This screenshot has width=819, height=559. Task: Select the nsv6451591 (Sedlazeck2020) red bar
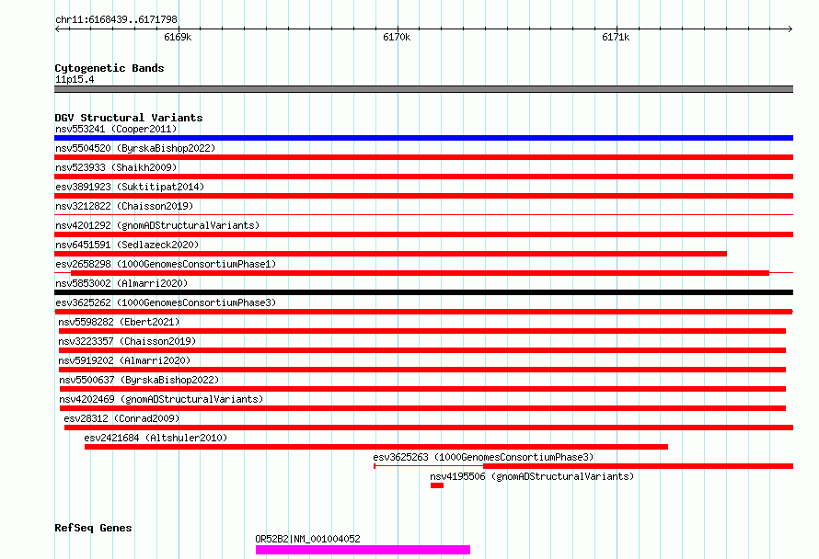pyautogui.click(x=391, y=254)
